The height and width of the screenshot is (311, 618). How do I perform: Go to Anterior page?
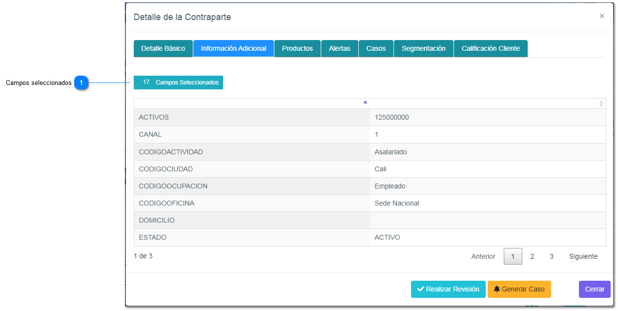click(483, 257)
